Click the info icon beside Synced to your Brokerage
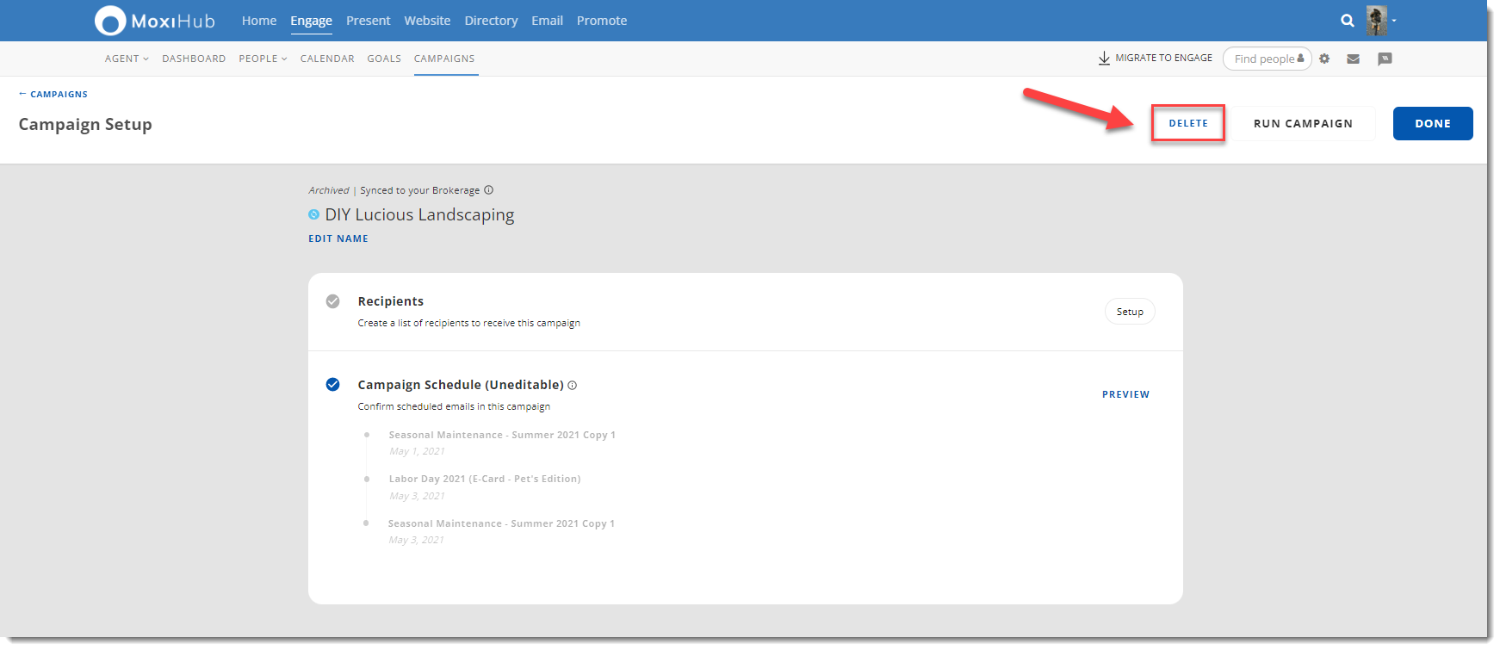This screenshot has height=650, width=1500. 489,190
